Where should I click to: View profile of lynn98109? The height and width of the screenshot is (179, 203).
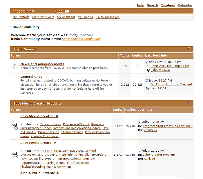(159, 88)
